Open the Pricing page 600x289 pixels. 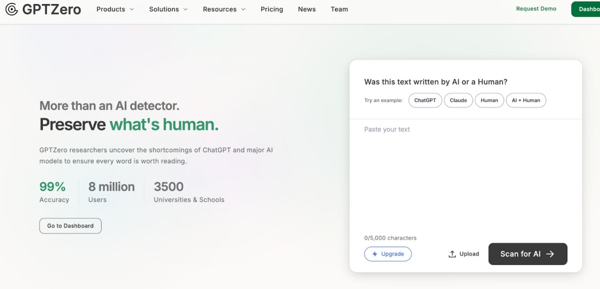(272, 9)
